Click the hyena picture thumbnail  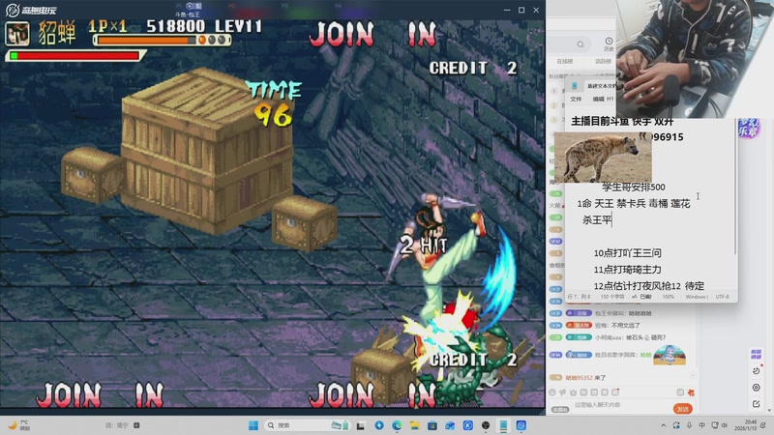tap(603, 158)
